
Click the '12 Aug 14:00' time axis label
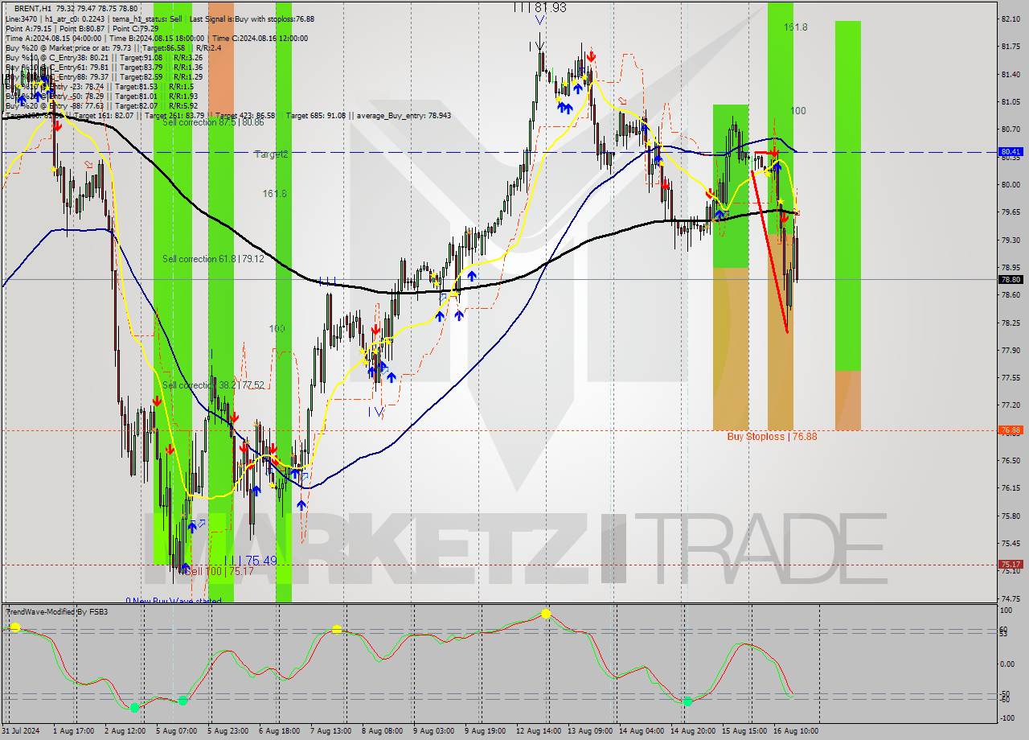click(539, 730)
